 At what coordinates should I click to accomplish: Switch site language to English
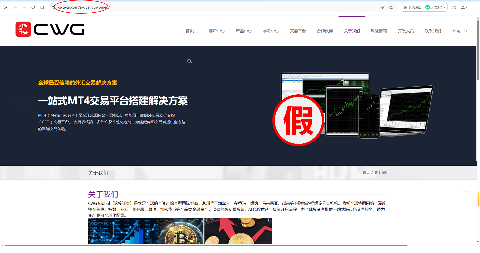tap(460, 31)
